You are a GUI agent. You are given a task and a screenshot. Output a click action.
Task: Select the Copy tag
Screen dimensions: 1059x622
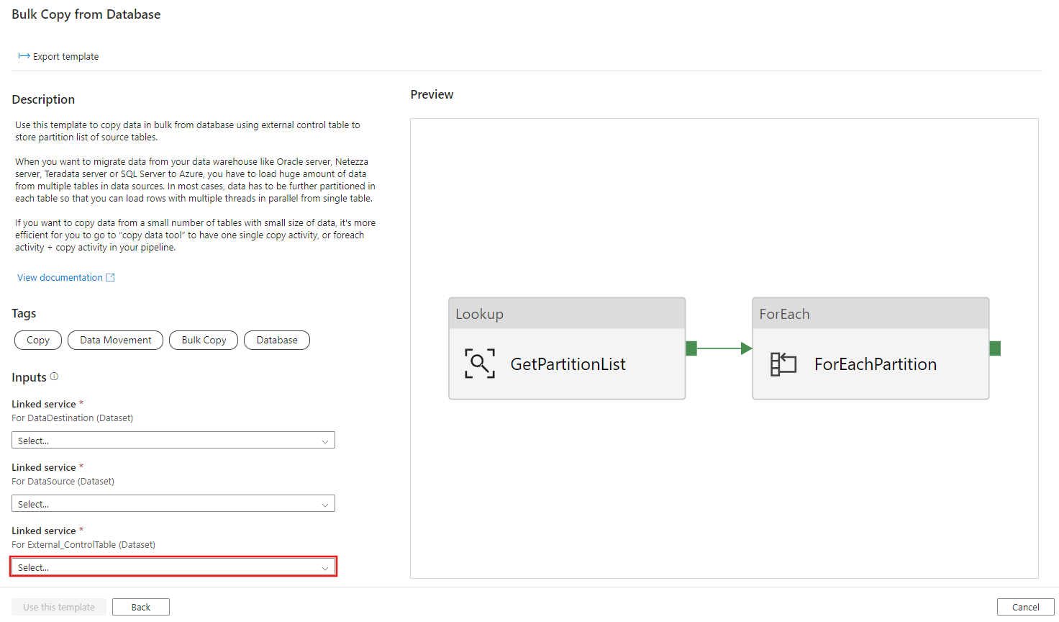(x=37, y=340)
